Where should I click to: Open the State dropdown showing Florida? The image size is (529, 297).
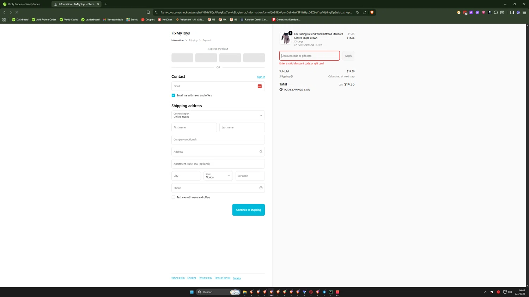coord(218,176)
